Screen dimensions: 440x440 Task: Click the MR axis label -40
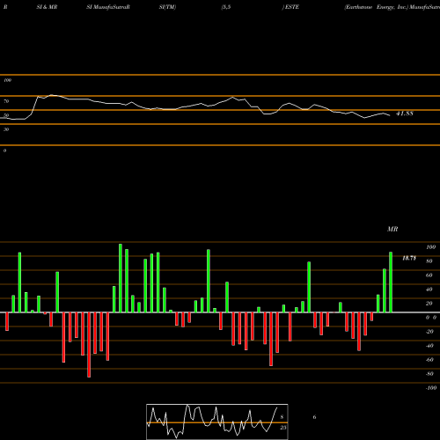[x=429, y=346]
